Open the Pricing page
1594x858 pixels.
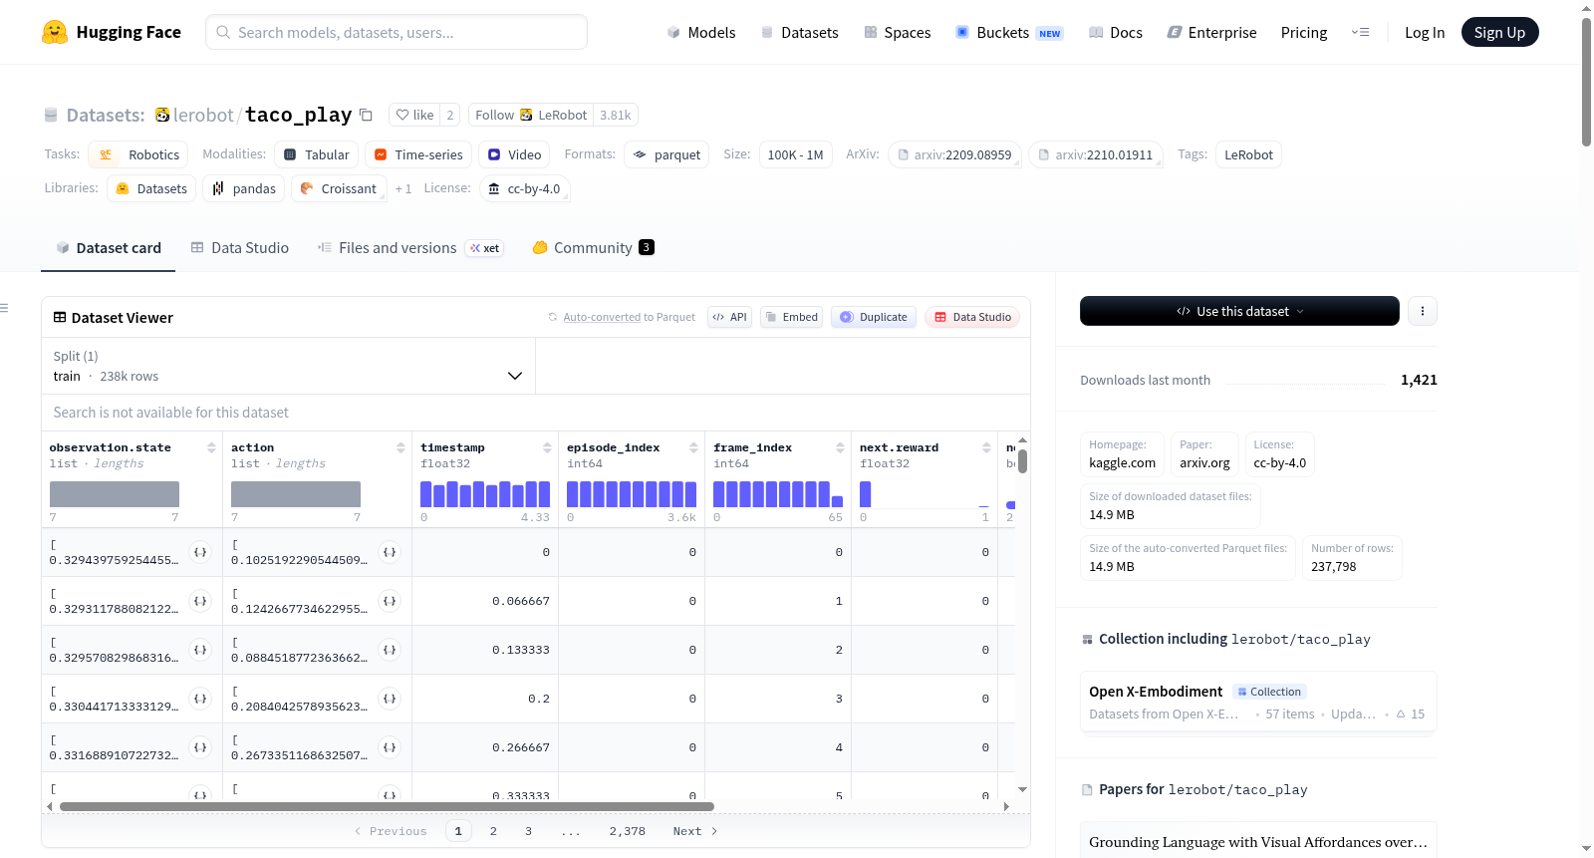point(1304,32)
